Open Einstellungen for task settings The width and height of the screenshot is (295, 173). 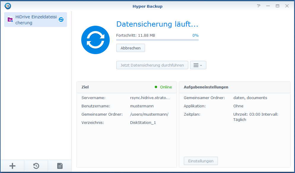(201, 161)
